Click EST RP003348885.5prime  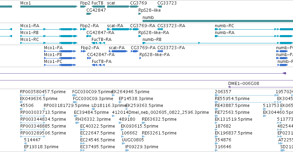33,130
